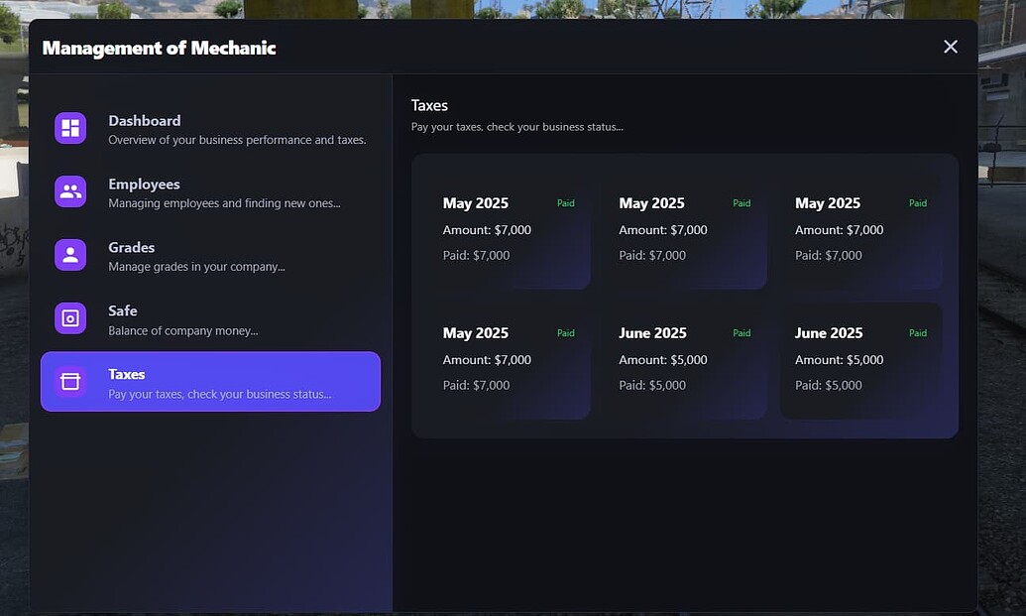Click the Safe vault icon
Image resolution: width=1026 pixels, height=616 pixels.
[x=69, y=317]
